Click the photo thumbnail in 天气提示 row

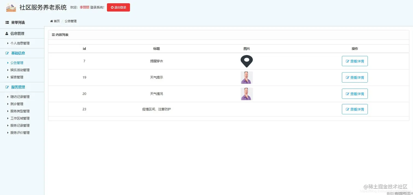pos(247,77)
